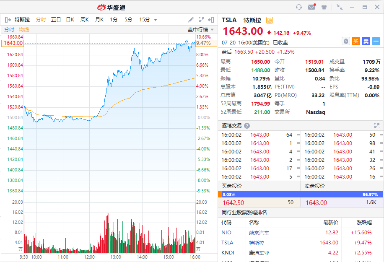384x262 pixels.
Task: Click TSLA ticker link in ranking
Action: pyautogui.click(x=227, y=243)
